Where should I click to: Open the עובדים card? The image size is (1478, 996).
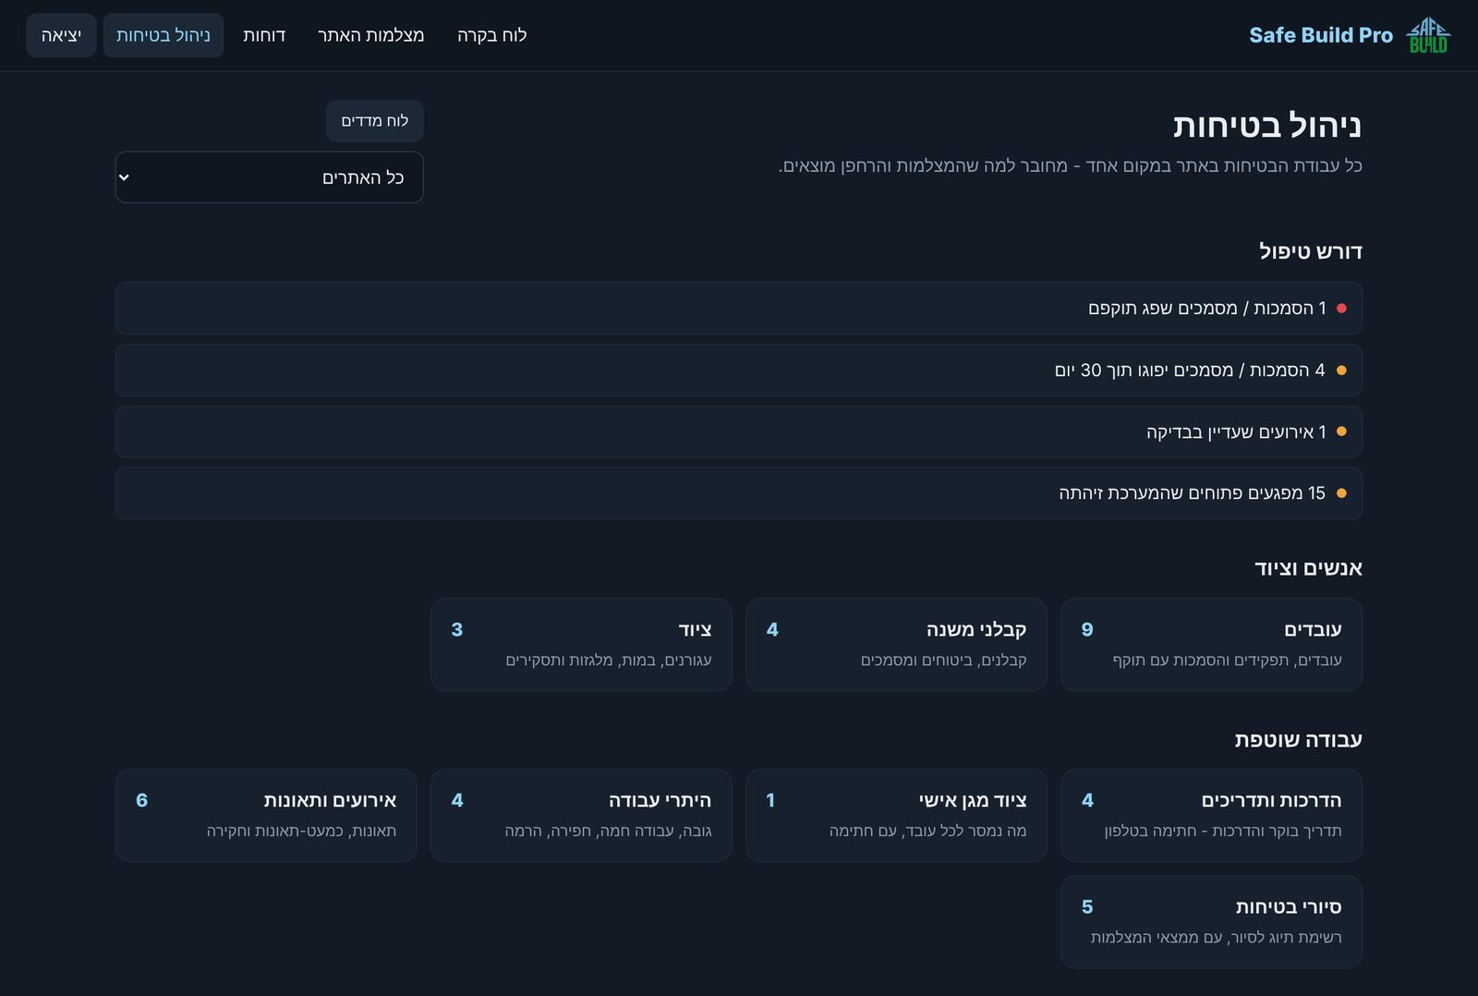(1211, 644)
